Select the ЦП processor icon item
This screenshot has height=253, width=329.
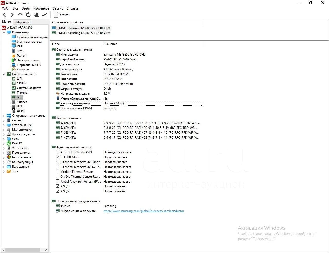(x=14, y=79)
